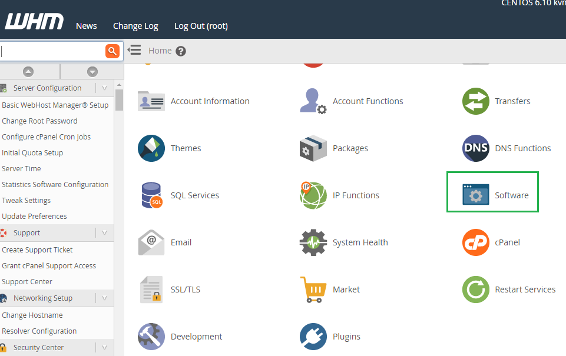Click the sidebar scrollbar up arrow

(119, 85)
